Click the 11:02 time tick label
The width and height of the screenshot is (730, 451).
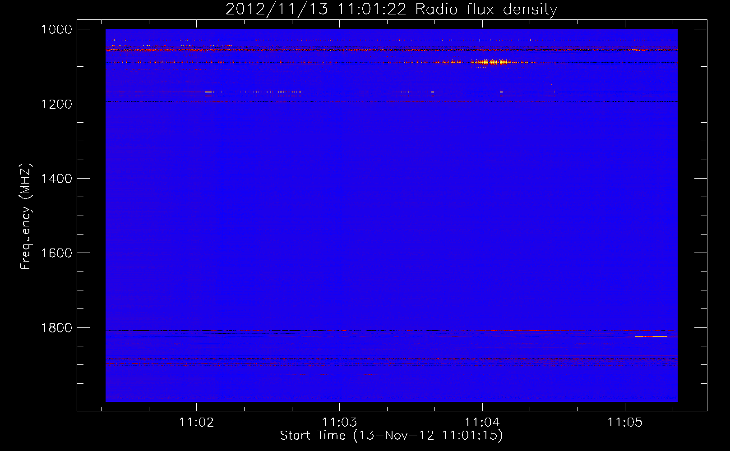pyautogui.click(x=196, y=422)
